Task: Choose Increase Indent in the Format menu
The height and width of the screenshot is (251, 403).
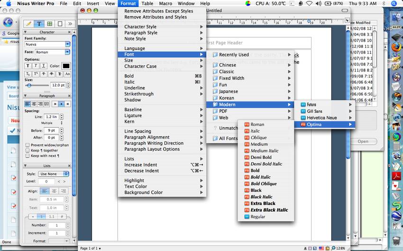Action: coord(162,164)
